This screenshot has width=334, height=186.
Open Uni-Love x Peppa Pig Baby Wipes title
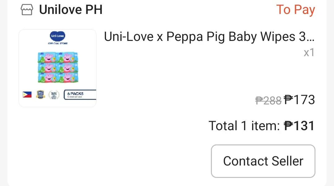[x=209, y=37]
